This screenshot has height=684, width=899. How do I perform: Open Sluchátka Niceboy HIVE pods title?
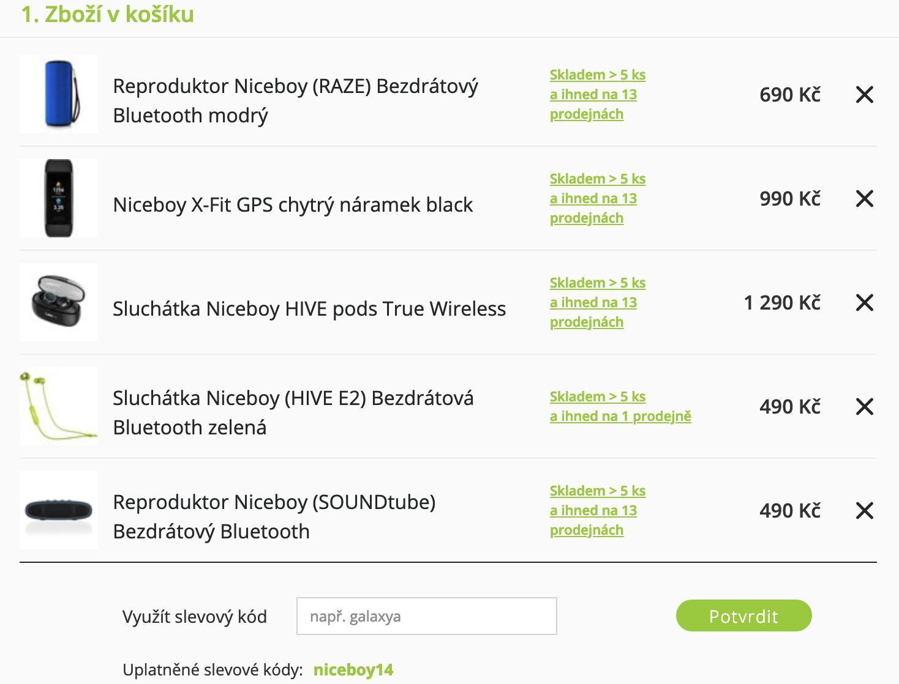(x=309, y=309)
